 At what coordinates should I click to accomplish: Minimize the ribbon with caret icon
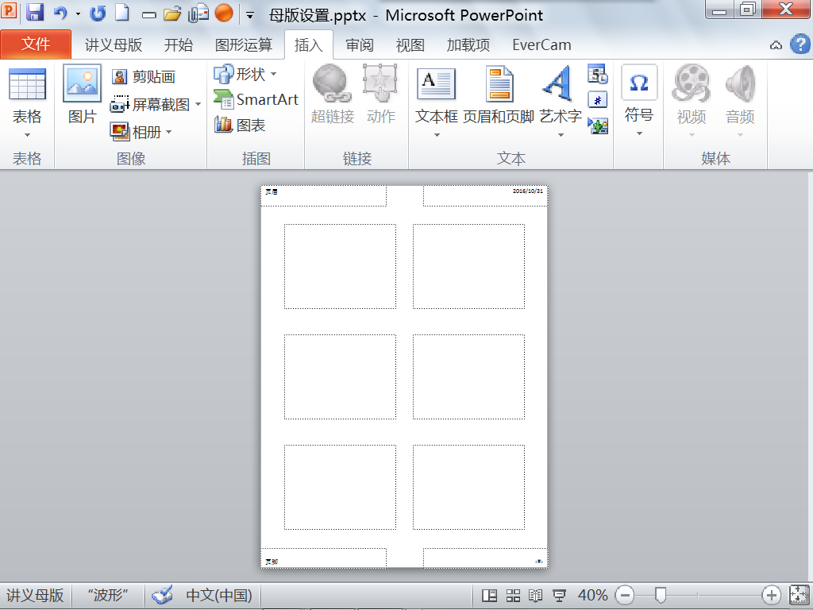[x=776, y=45]
